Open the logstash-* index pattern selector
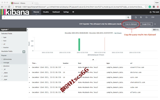The height and width of the screenshot is (100, 160). [x=13, y=30]
